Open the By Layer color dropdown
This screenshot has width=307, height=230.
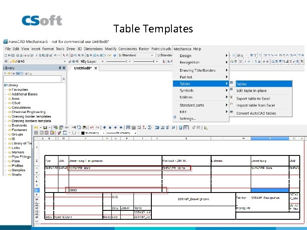tap(102, 61)
